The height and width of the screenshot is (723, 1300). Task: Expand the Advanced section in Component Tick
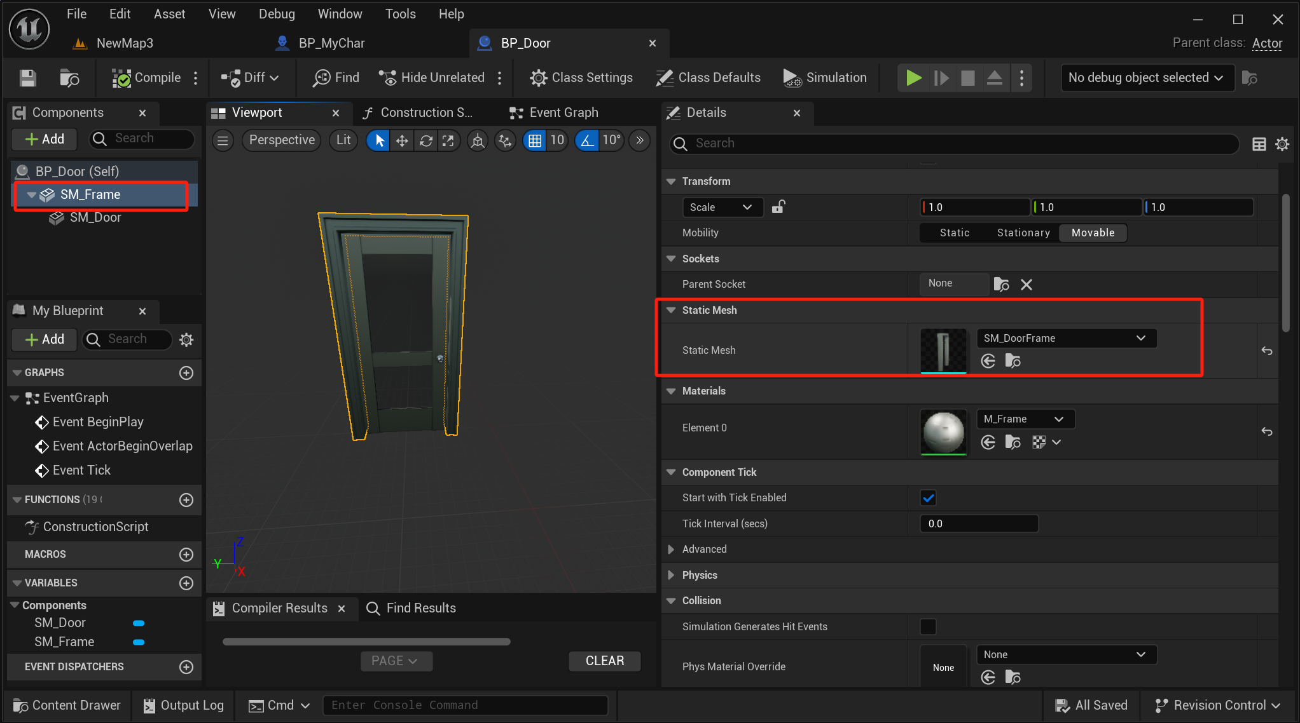click(671, 549)
